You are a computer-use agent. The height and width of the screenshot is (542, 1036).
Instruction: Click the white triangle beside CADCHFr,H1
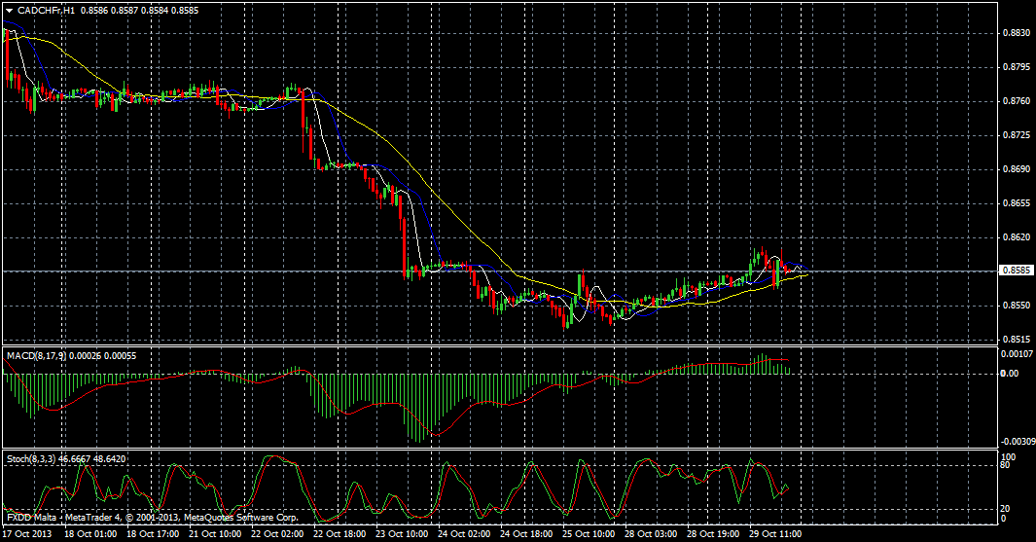pos(9,9)
